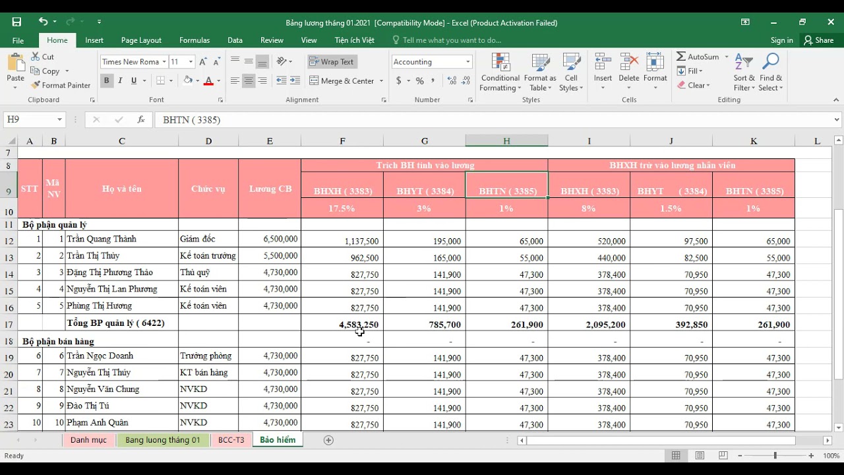Screen dimensions: 844x475
Task: Increase the indent level
Action: click(295, 80)
